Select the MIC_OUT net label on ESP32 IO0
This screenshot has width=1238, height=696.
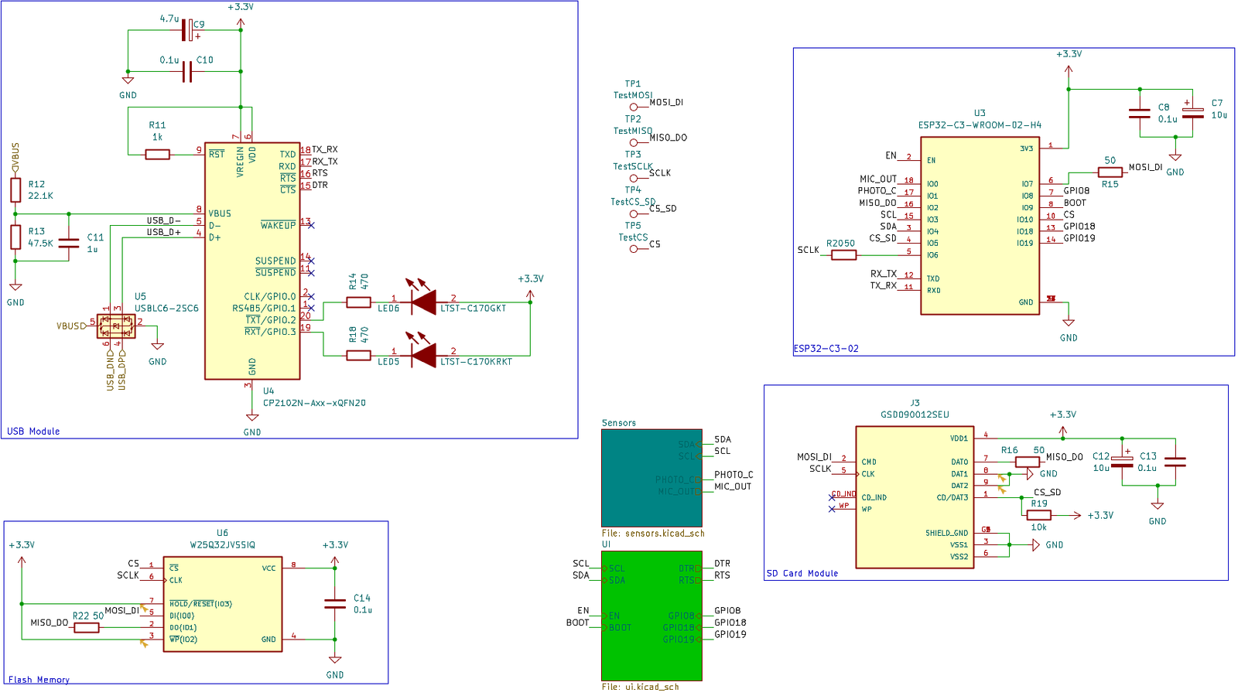click(878, 179)
